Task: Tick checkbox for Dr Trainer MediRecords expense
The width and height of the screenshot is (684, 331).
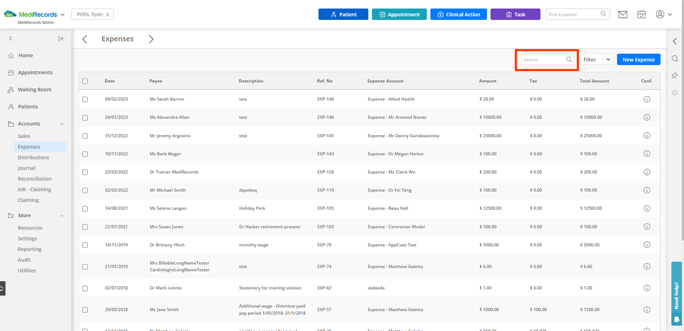Action: (85, 172)
